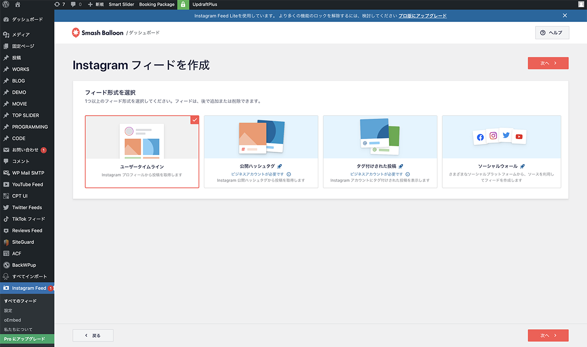
Task: Choose the 公開ハッシュタグ feed type card
Action: pos(261,151)
